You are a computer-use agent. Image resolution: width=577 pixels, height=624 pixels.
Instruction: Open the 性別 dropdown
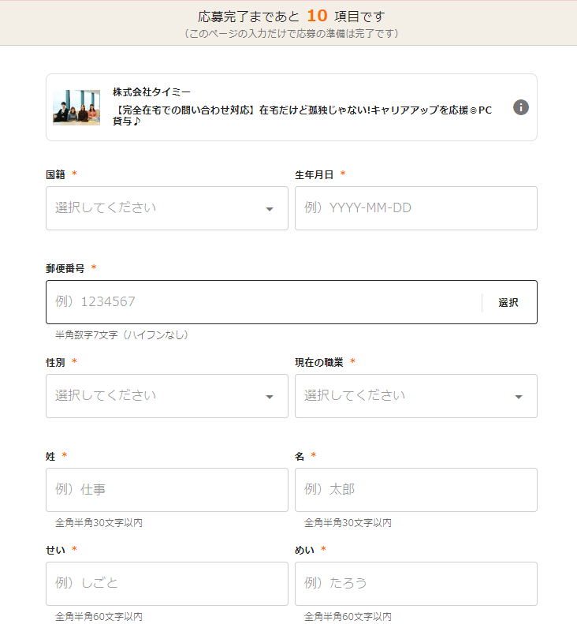click(x=167, y=396)
